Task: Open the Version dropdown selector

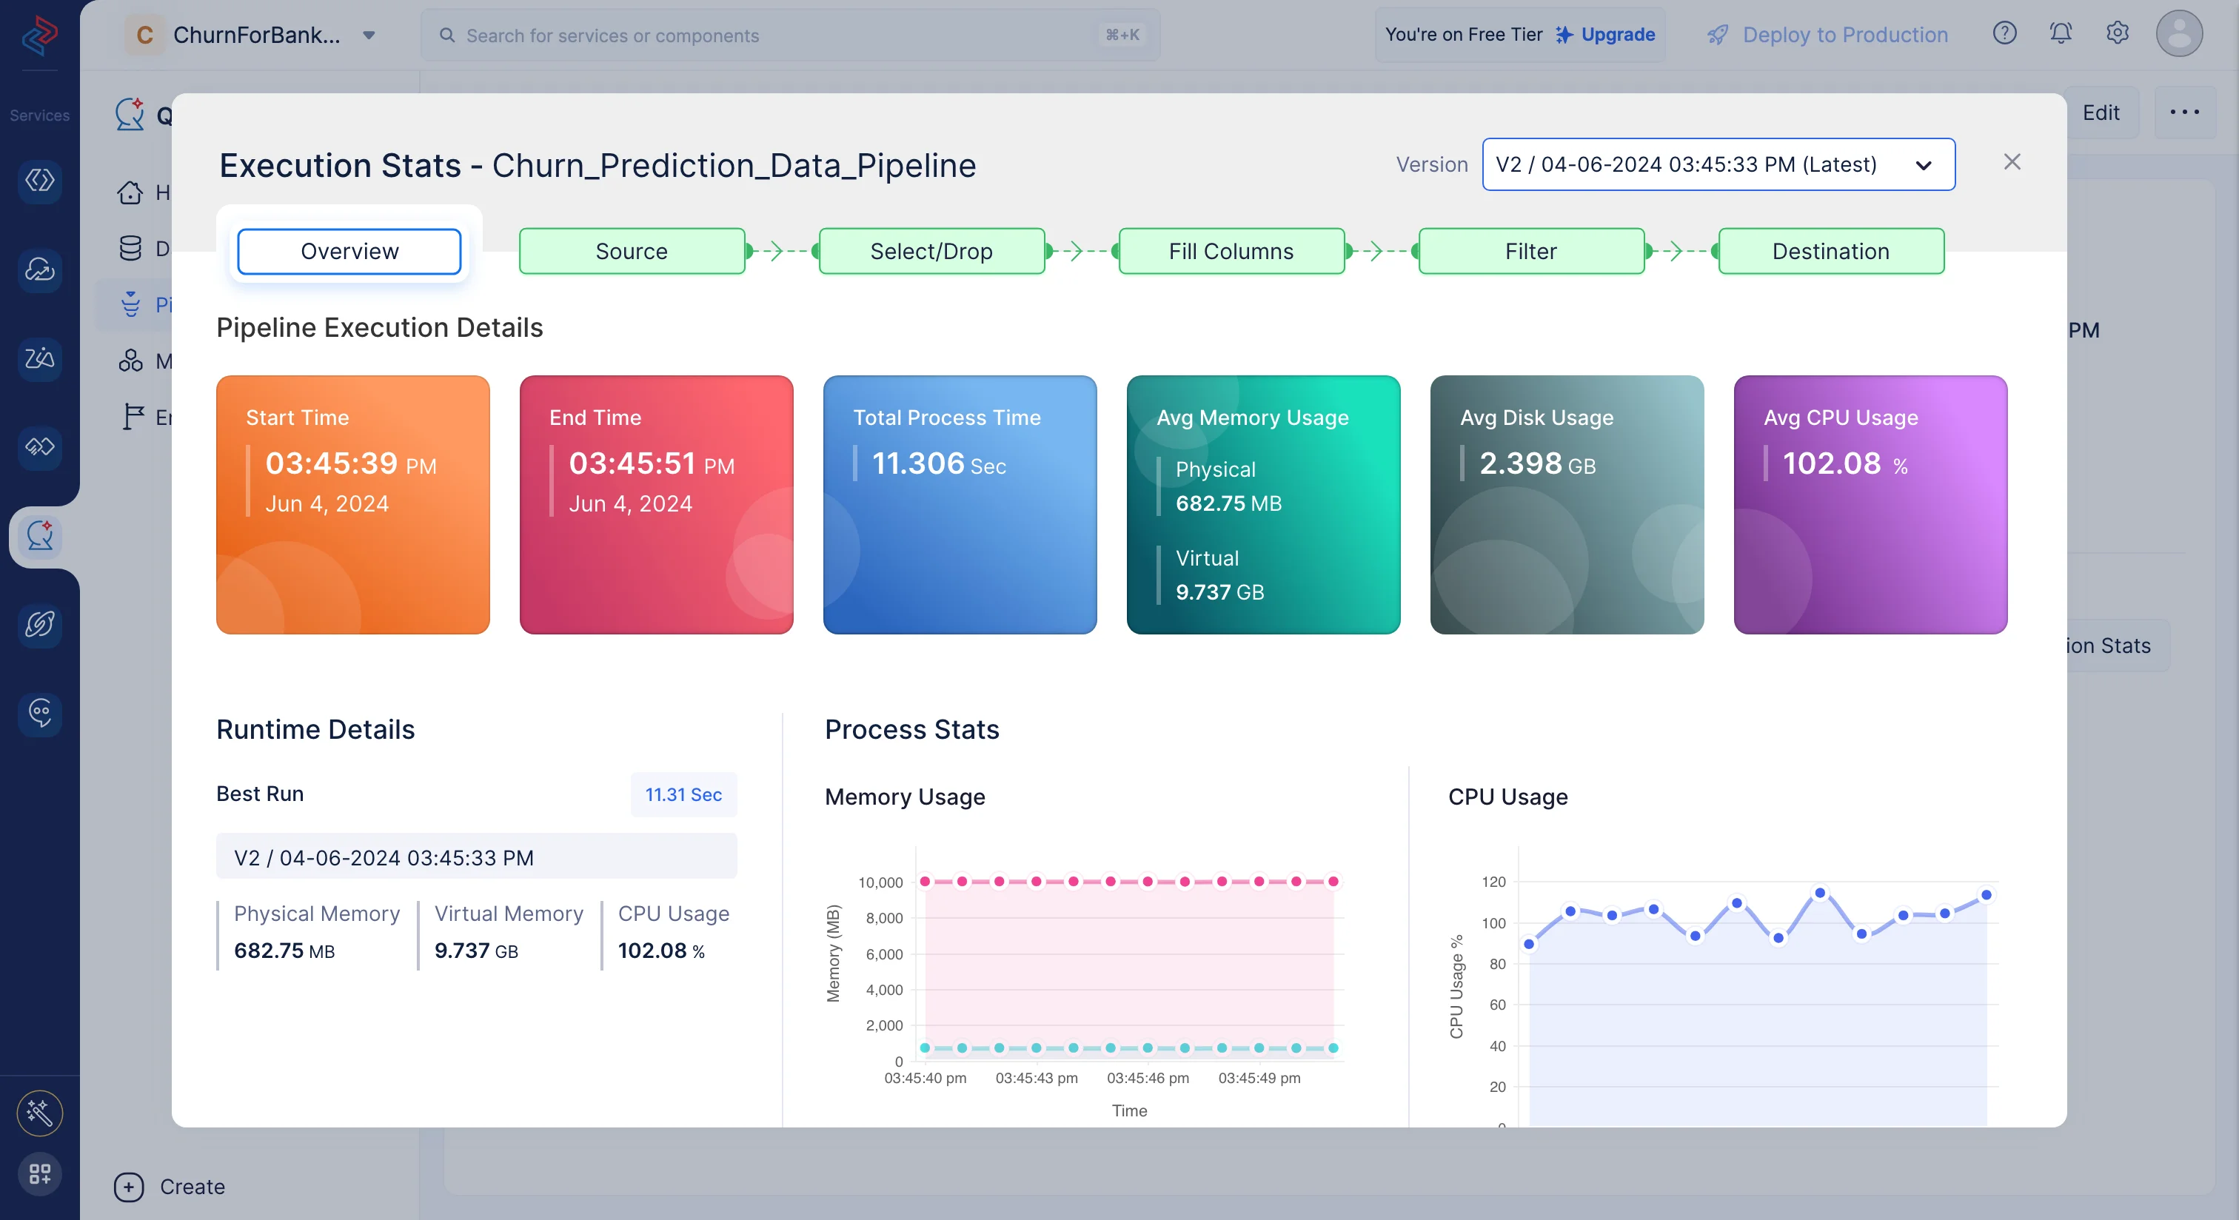Action: pos(1718,164)
